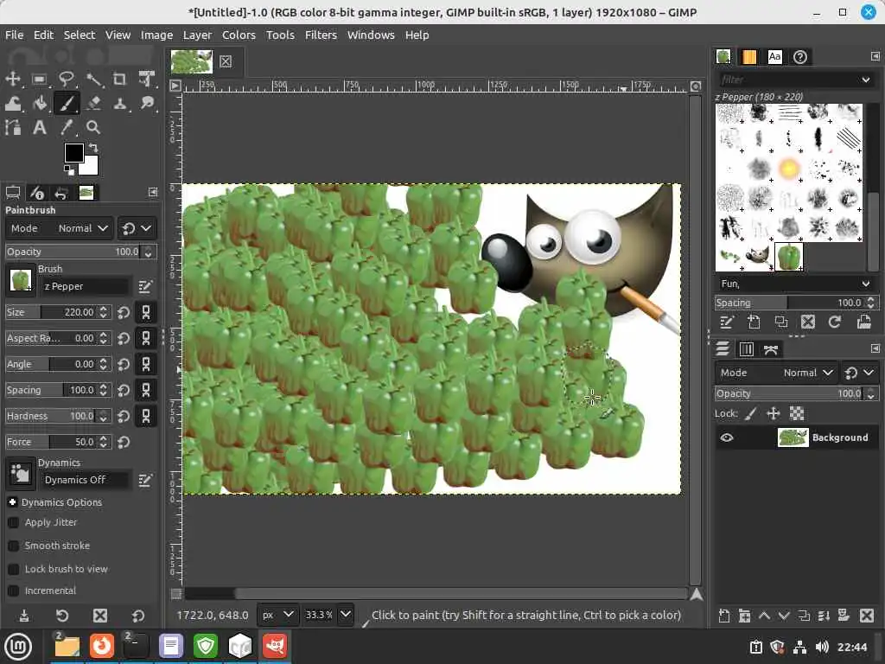Switch to the Undo History tab

click(61, 193)
